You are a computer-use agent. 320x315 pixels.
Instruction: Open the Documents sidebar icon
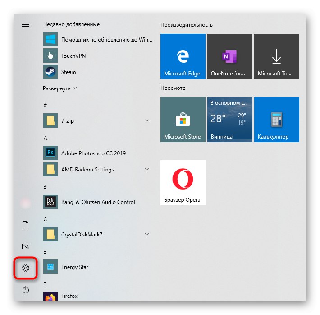coord(26,225)
